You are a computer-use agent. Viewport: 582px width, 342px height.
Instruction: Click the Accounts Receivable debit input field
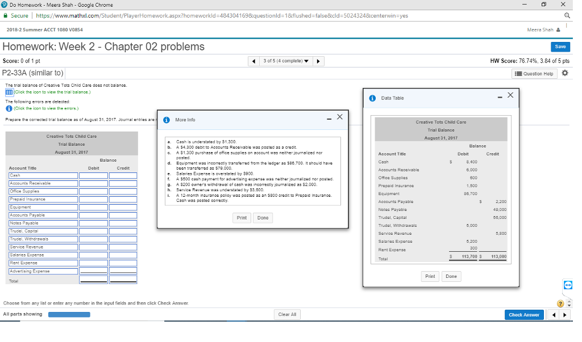pyautogui.click(x=93, y=183)
